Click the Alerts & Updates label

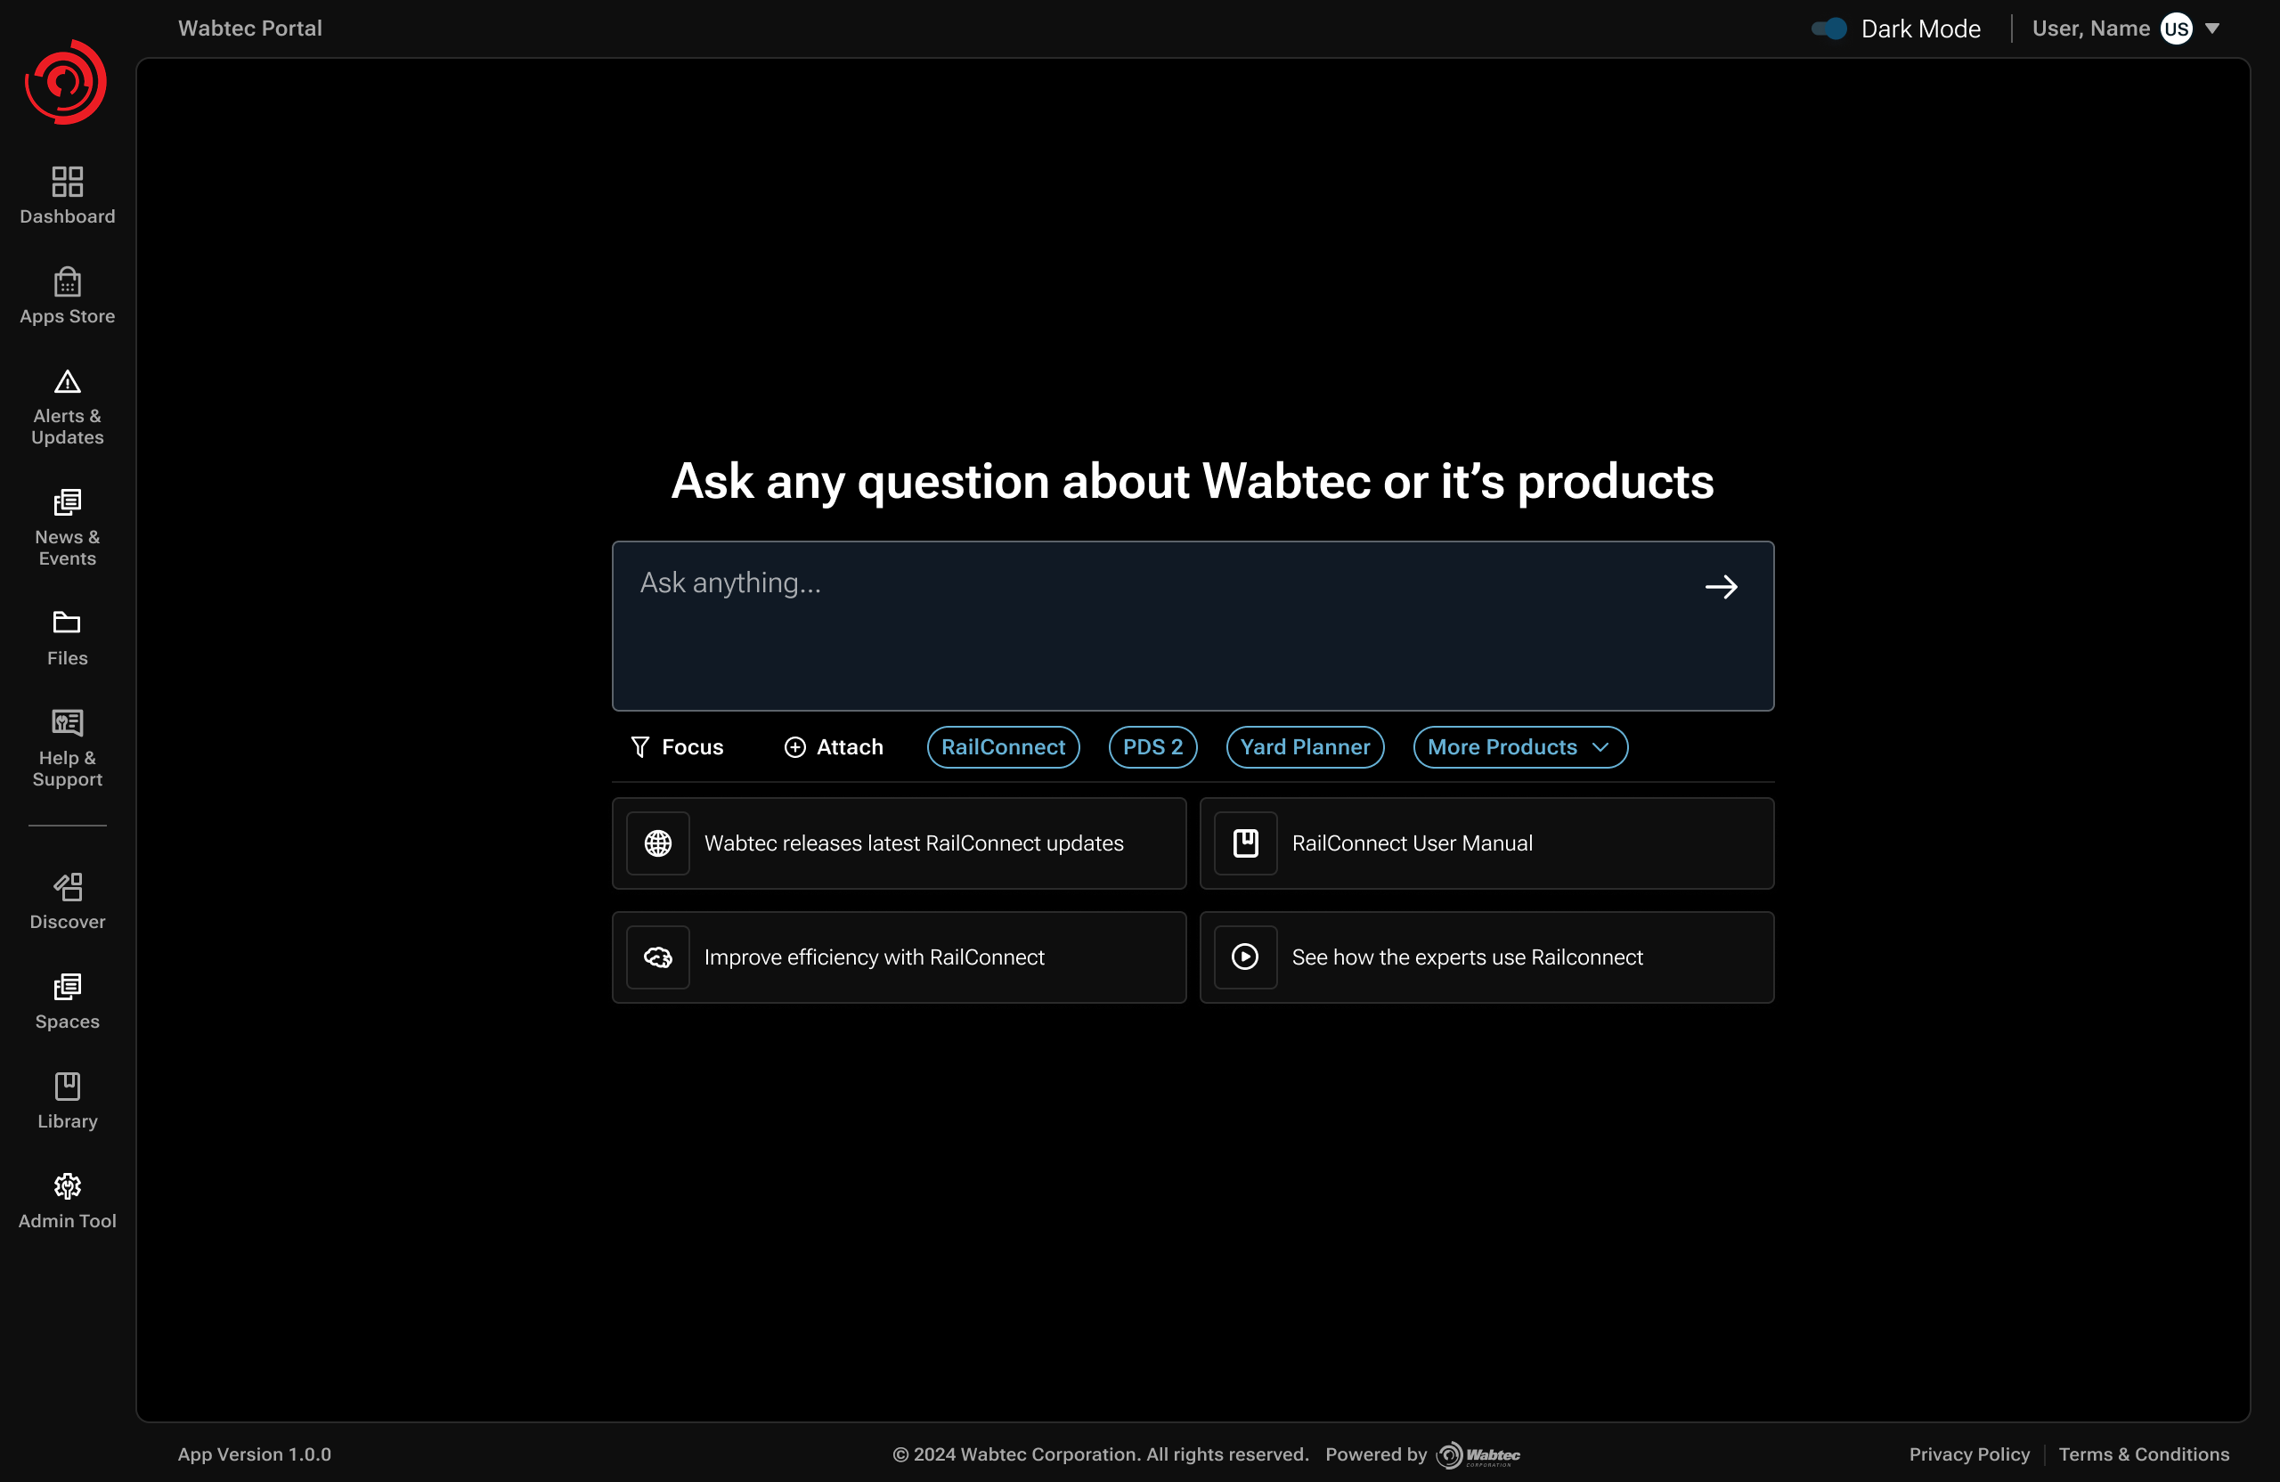coord(67,427)
